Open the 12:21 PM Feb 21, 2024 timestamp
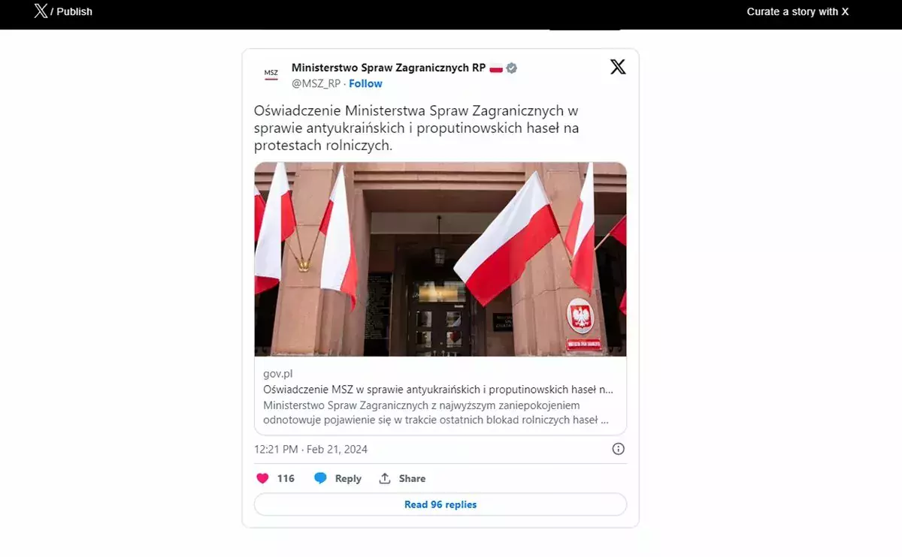This screenshot has height=557, width=902. pos(310,449)
